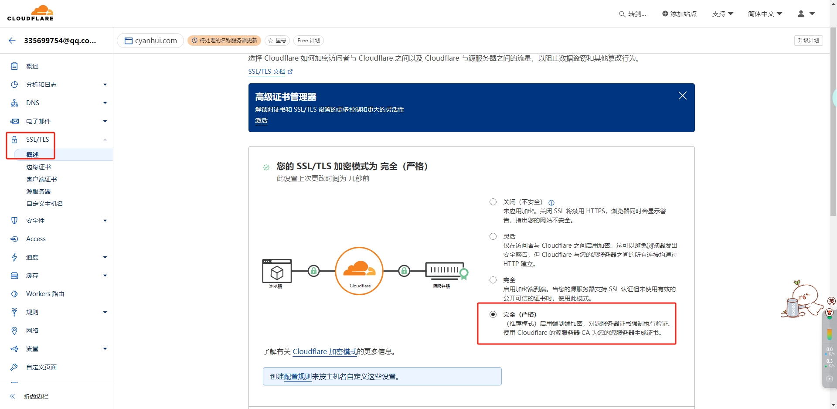Click the 概述 overview clipboard icon
This screenshot has height=409, width=837.
pos(14,66)
